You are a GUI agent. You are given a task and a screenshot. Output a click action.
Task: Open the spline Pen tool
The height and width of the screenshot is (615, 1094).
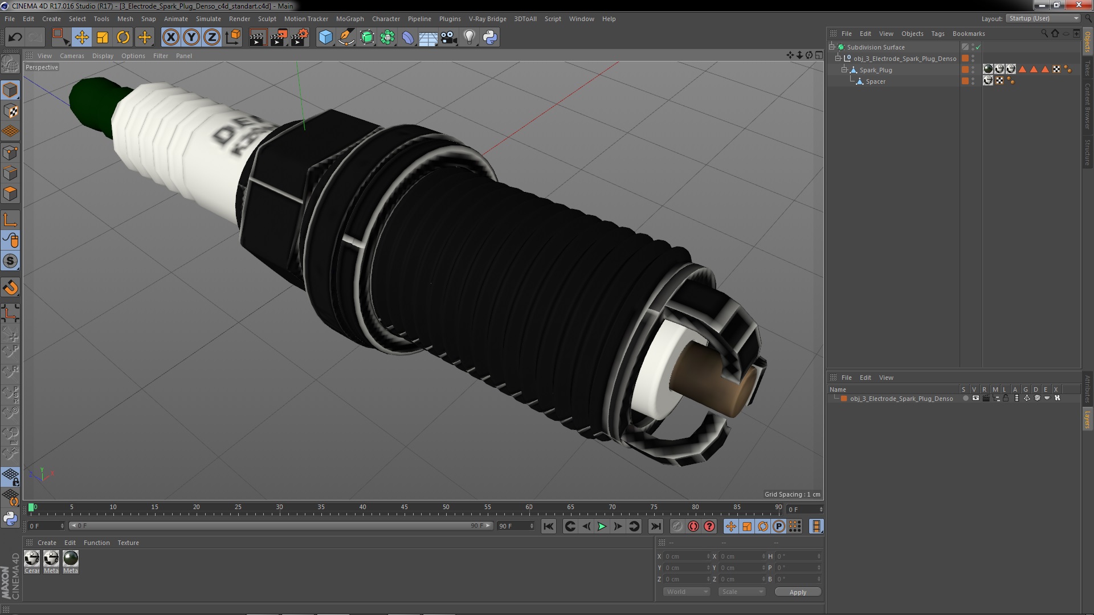346,38
